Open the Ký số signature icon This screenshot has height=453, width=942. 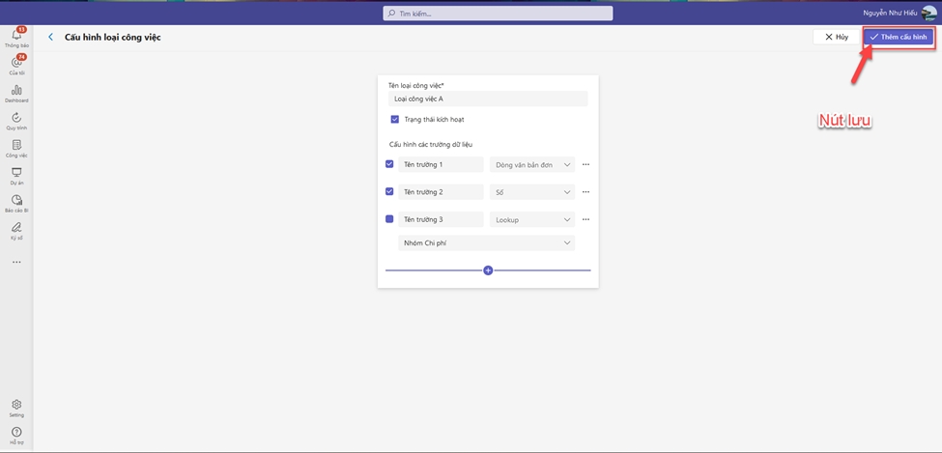tap(16, 227)
